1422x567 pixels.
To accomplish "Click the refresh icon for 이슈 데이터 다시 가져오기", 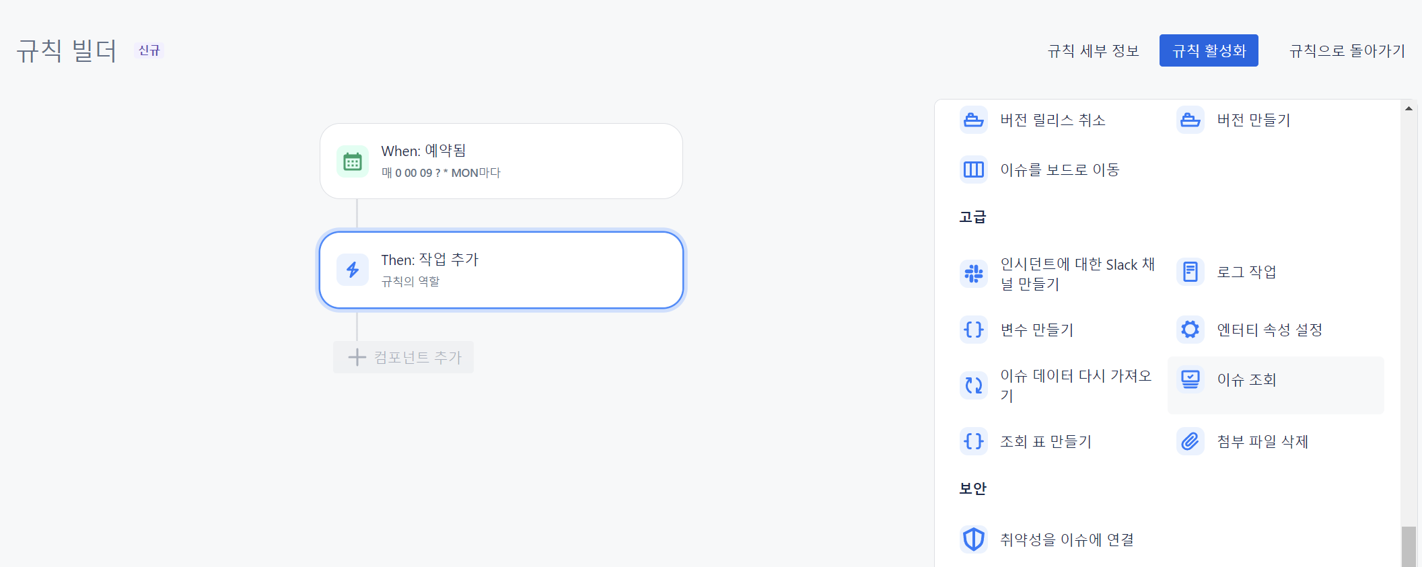I will pos(973,385).
